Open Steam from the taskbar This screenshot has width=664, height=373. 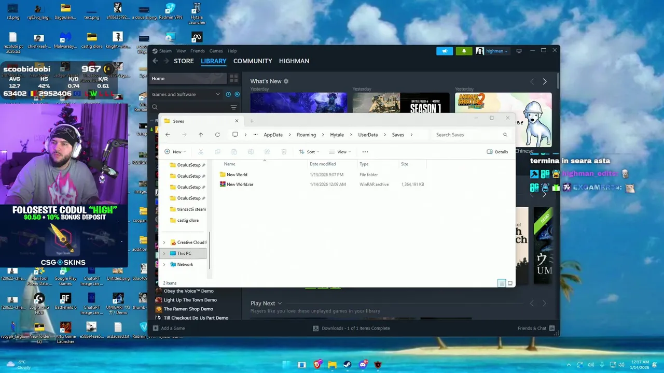click(347, 365)
